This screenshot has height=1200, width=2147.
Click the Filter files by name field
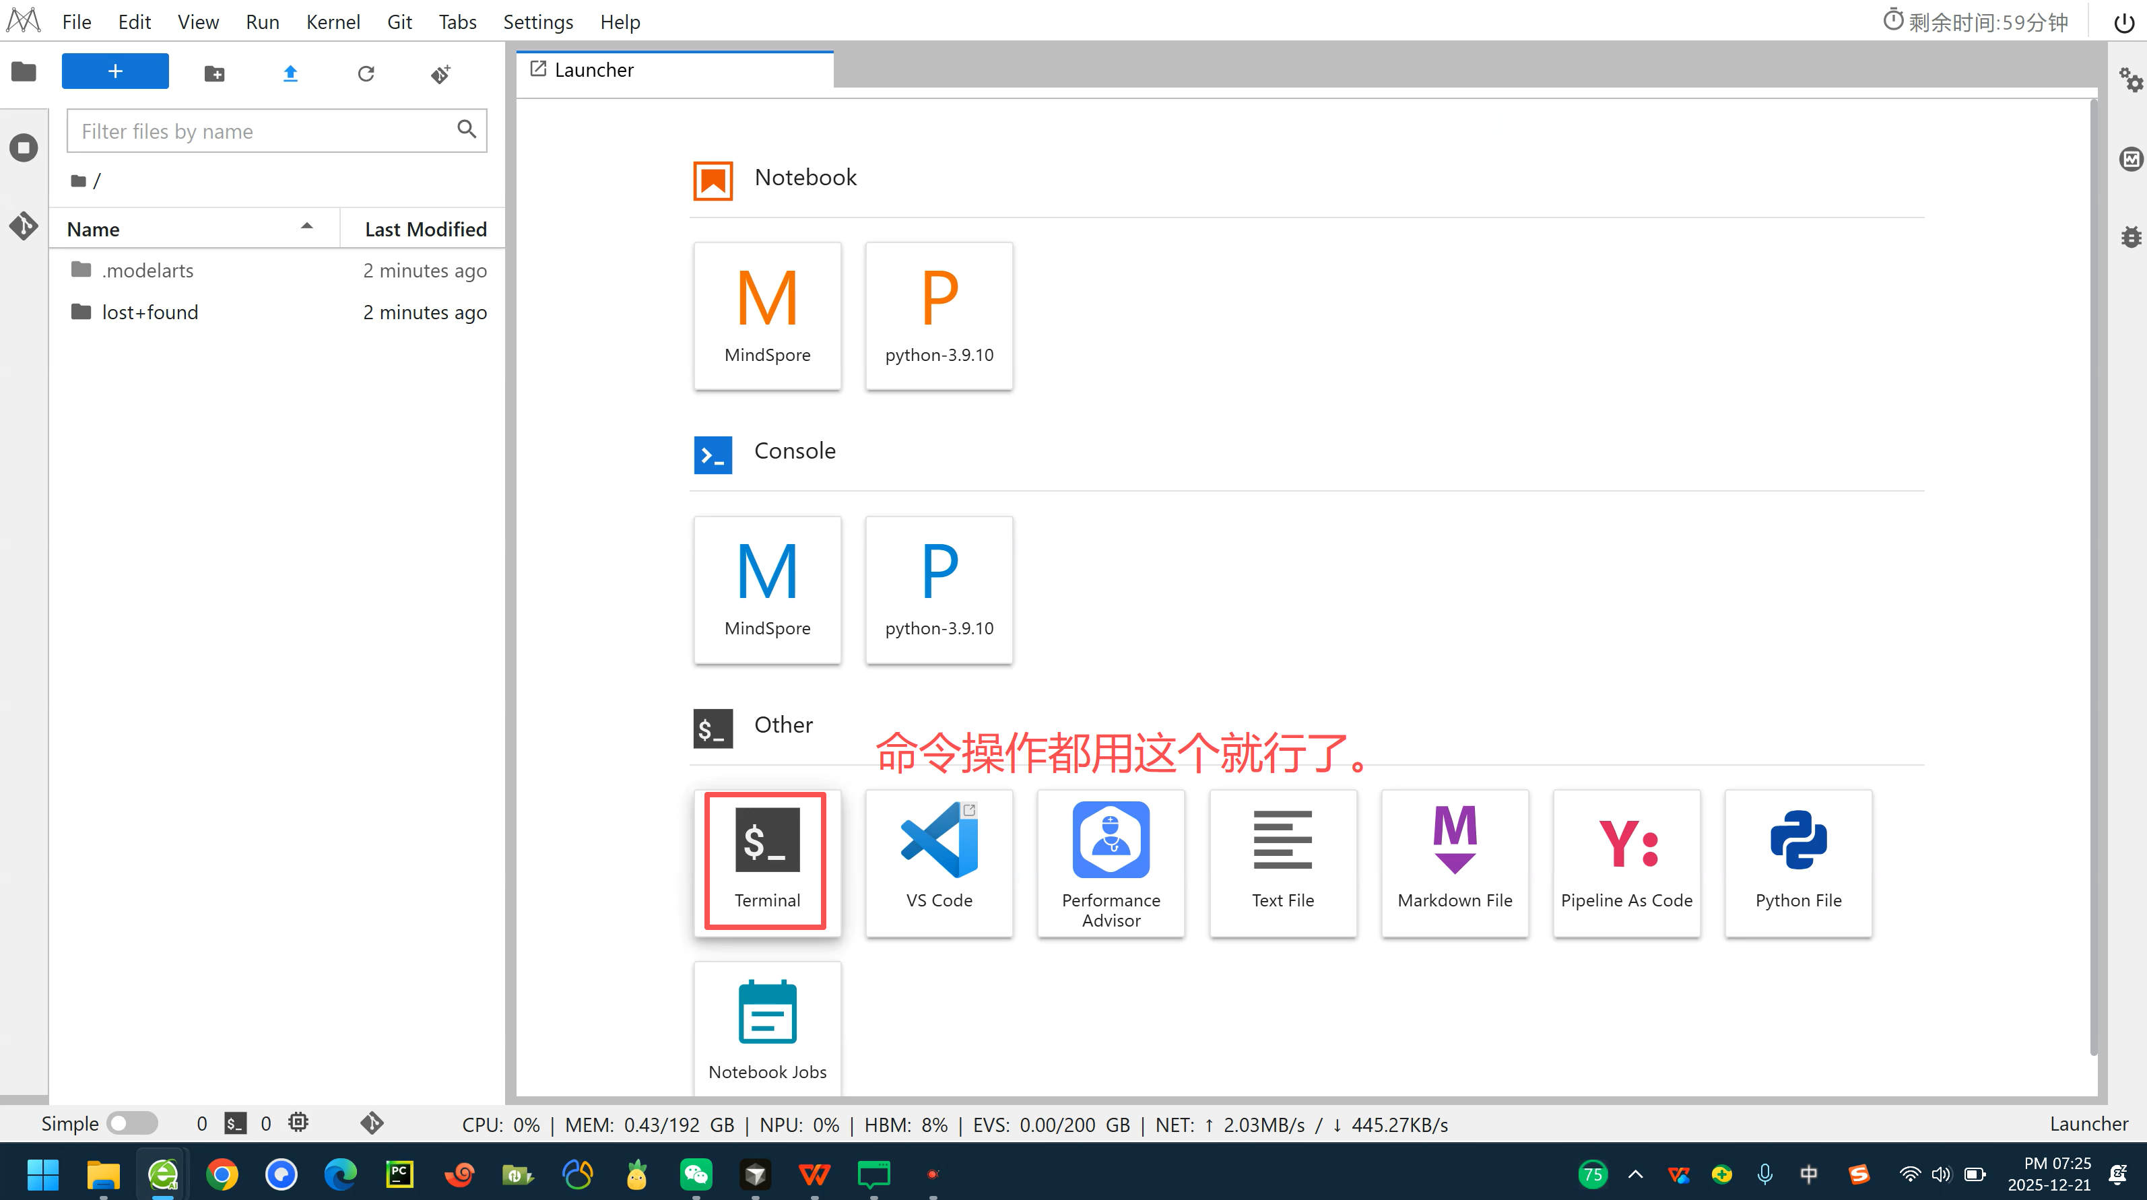263,131
